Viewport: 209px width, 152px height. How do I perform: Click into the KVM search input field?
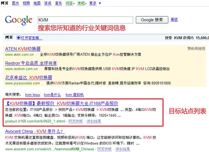click(x=85, y=20)
